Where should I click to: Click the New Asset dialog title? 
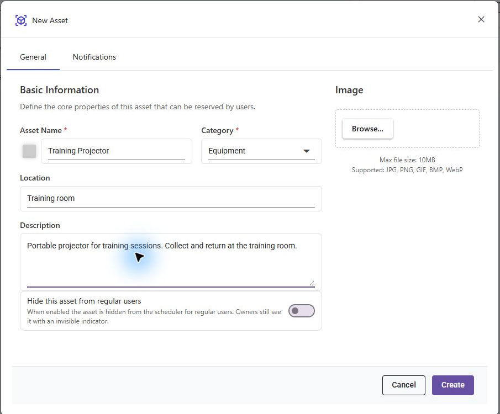tap(50, 20)
